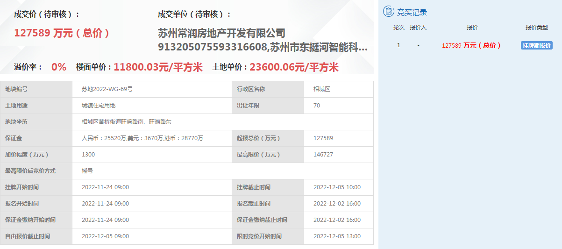This screenshot has height=249, width=562.
Task: Click the 最高限价 value 146727
Action: click(323, 155)
